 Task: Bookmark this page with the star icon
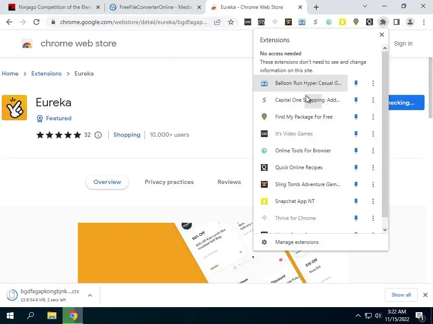(231, 22)
